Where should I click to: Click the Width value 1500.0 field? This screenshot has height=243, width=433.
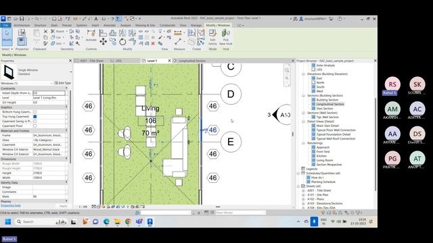[49, 178]
